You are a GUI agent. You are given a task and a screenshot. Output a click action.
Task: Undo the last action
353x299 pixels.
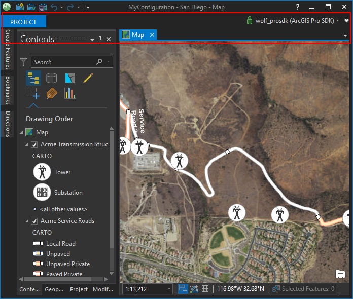point(54,7)
